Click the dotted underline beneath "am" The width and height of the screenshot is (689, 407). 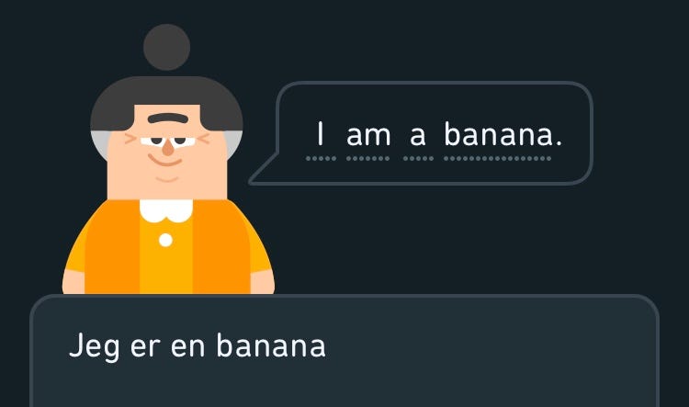(x=367, y=158)
